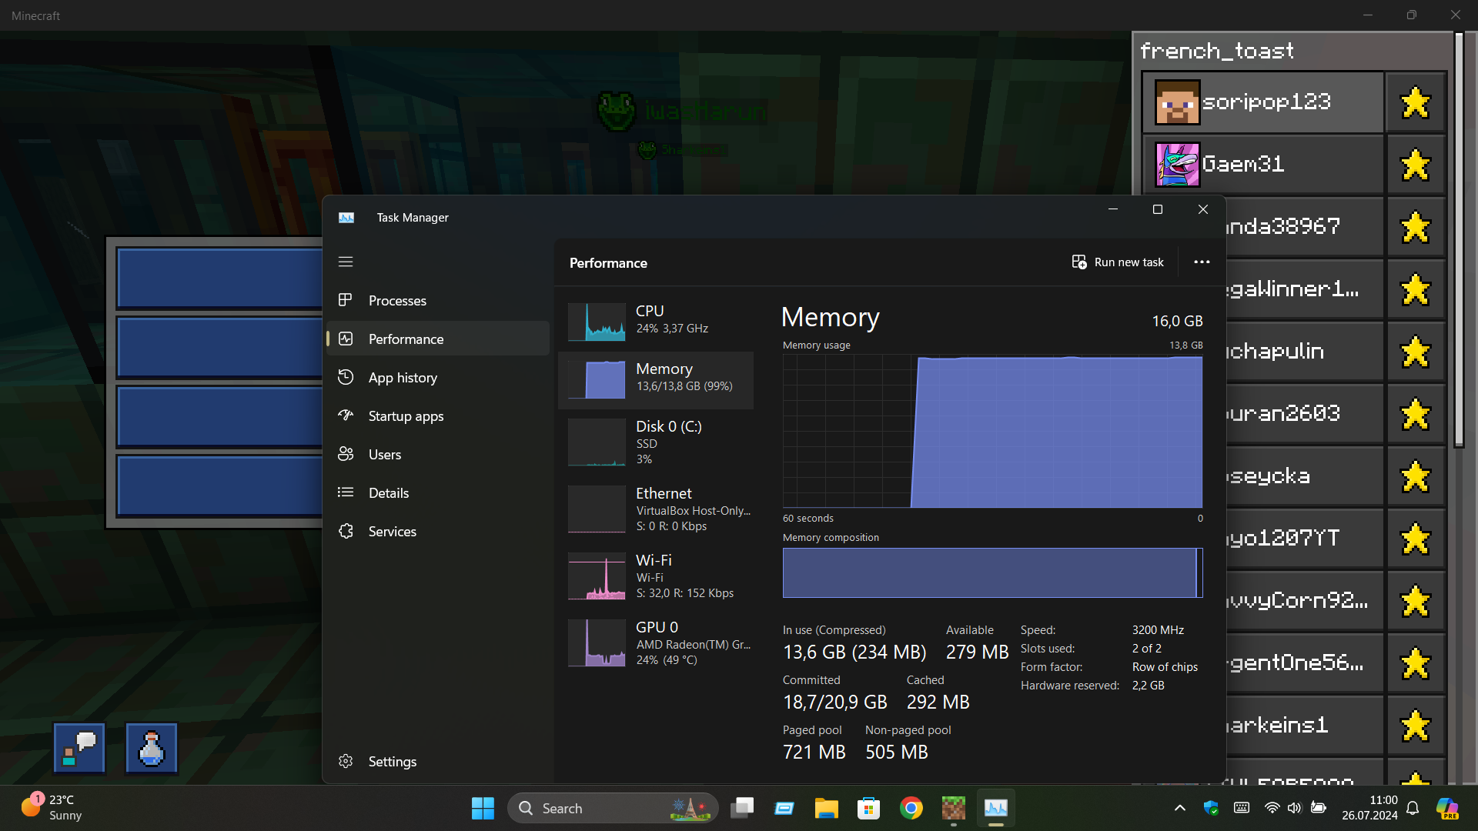Open Google Chrome from the taskbar

(x=911, y=808)
